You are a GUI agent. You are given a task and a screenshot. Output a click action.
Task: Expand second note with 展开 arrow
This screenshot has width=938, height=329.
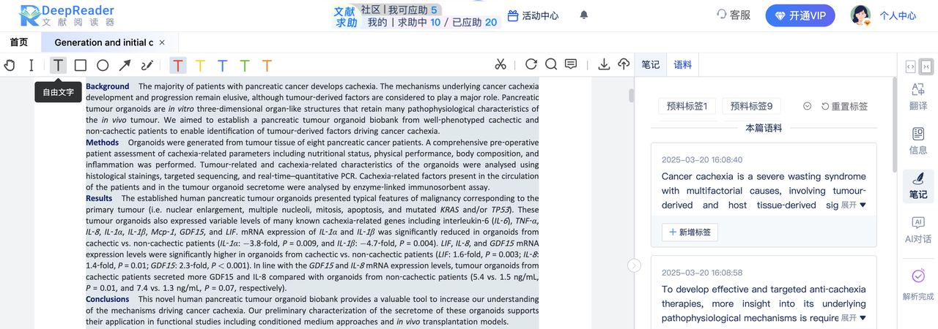[x=853, y=317]
